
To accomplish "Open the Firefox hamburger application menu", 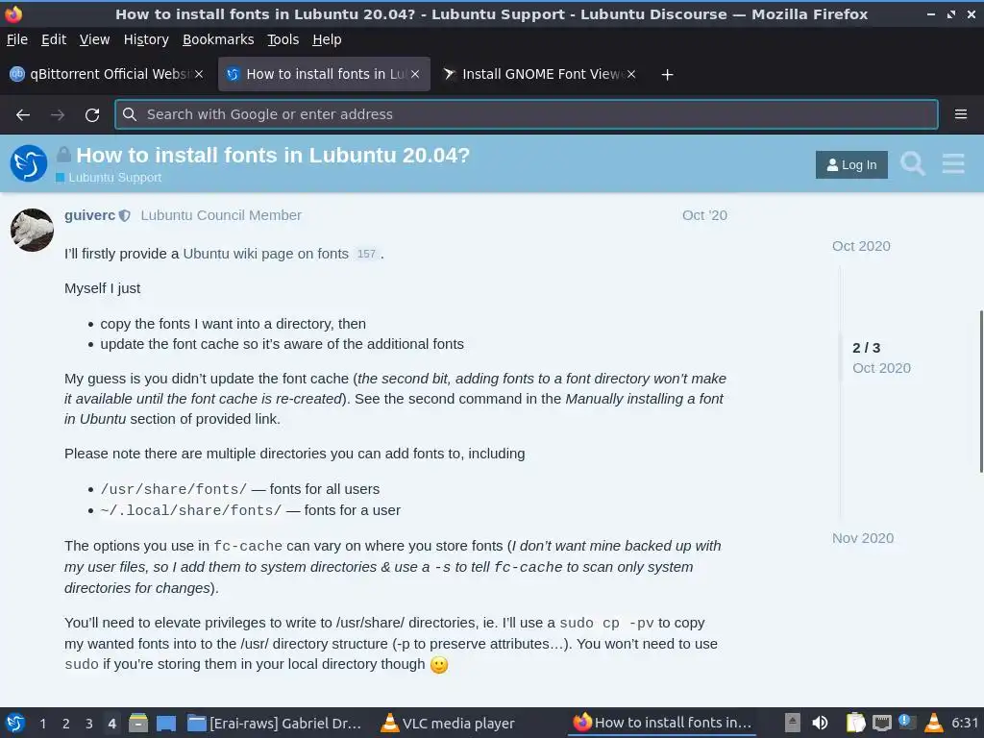I will [960, 114].
